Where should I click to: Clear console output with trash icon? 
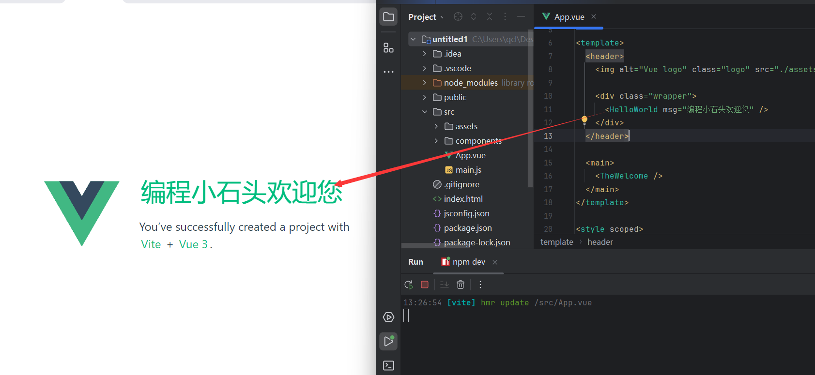pos(461,285)
